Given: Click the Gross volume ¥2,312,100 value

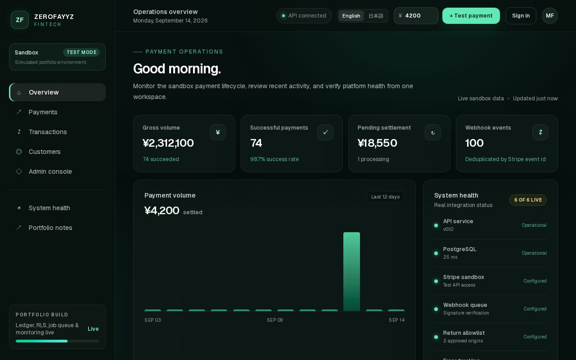Looking at the screenshot, I should click(168, 143).
